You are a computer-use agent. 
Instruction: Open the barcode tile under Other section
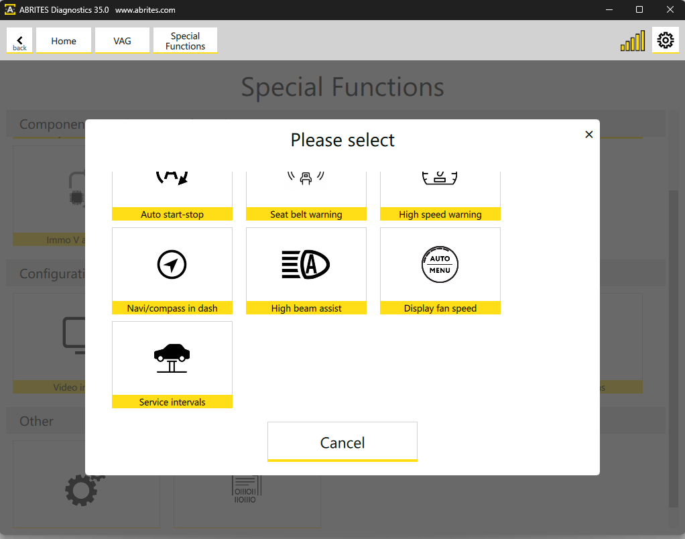click(x=247, y=501)
